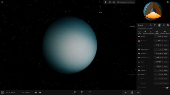Click the Earth cutaway composition thumbnail
Image resolution: width=170 pixels, height=95 pixels.
[x=153, y=11]
